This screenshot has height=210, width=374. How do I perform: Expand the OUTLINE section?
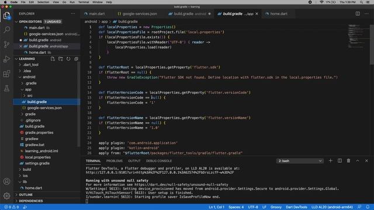(x=26, y=195)
